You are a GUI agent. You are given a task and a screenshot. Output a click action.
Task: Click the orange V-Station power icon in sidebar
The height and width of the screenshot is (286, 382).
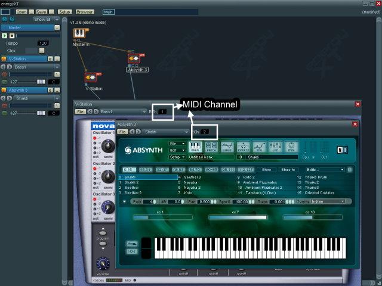(4, 59)
